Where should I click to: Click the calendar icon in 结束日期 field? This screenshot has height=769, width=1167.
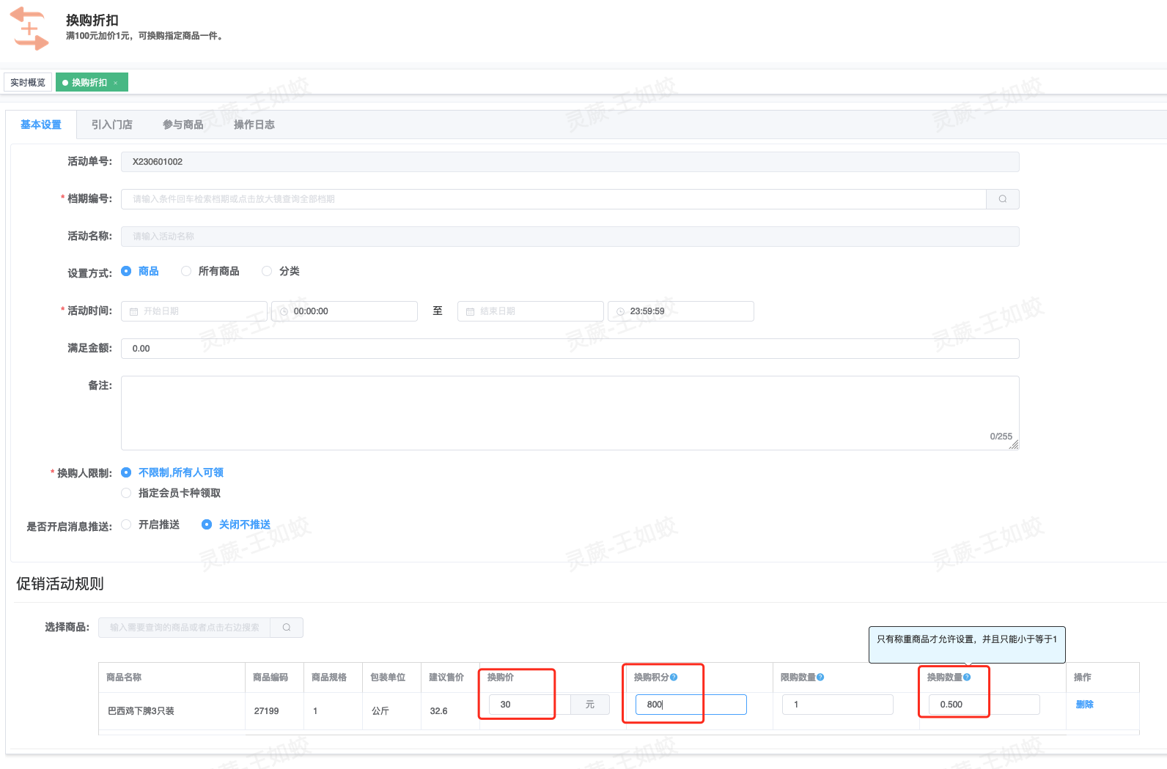click(470, 312)
